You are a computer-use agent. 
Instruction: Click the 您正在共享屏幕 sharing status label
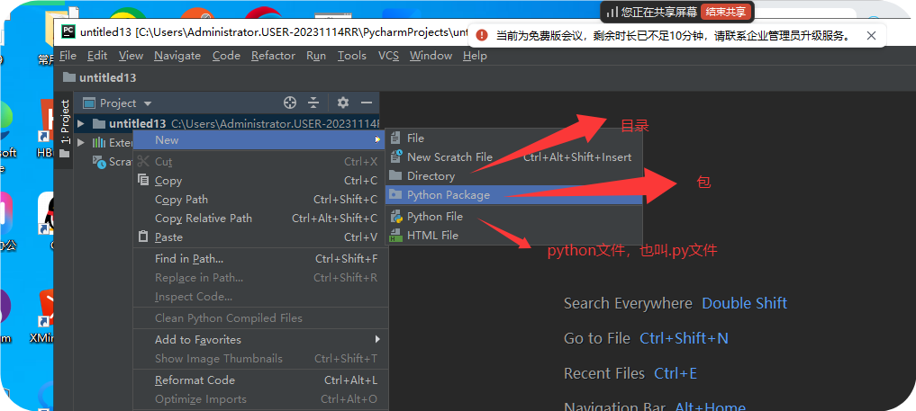coord(659,12)
